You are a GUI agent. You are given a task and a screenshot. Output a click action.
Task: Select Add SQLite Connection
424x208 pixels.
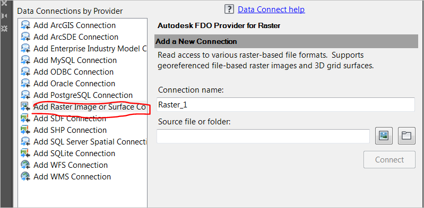(x=74, y=153)
